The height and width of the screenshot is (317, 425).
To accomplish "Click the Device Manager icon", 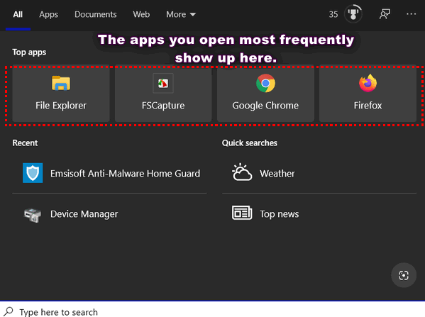I will [x=33, y=215].
